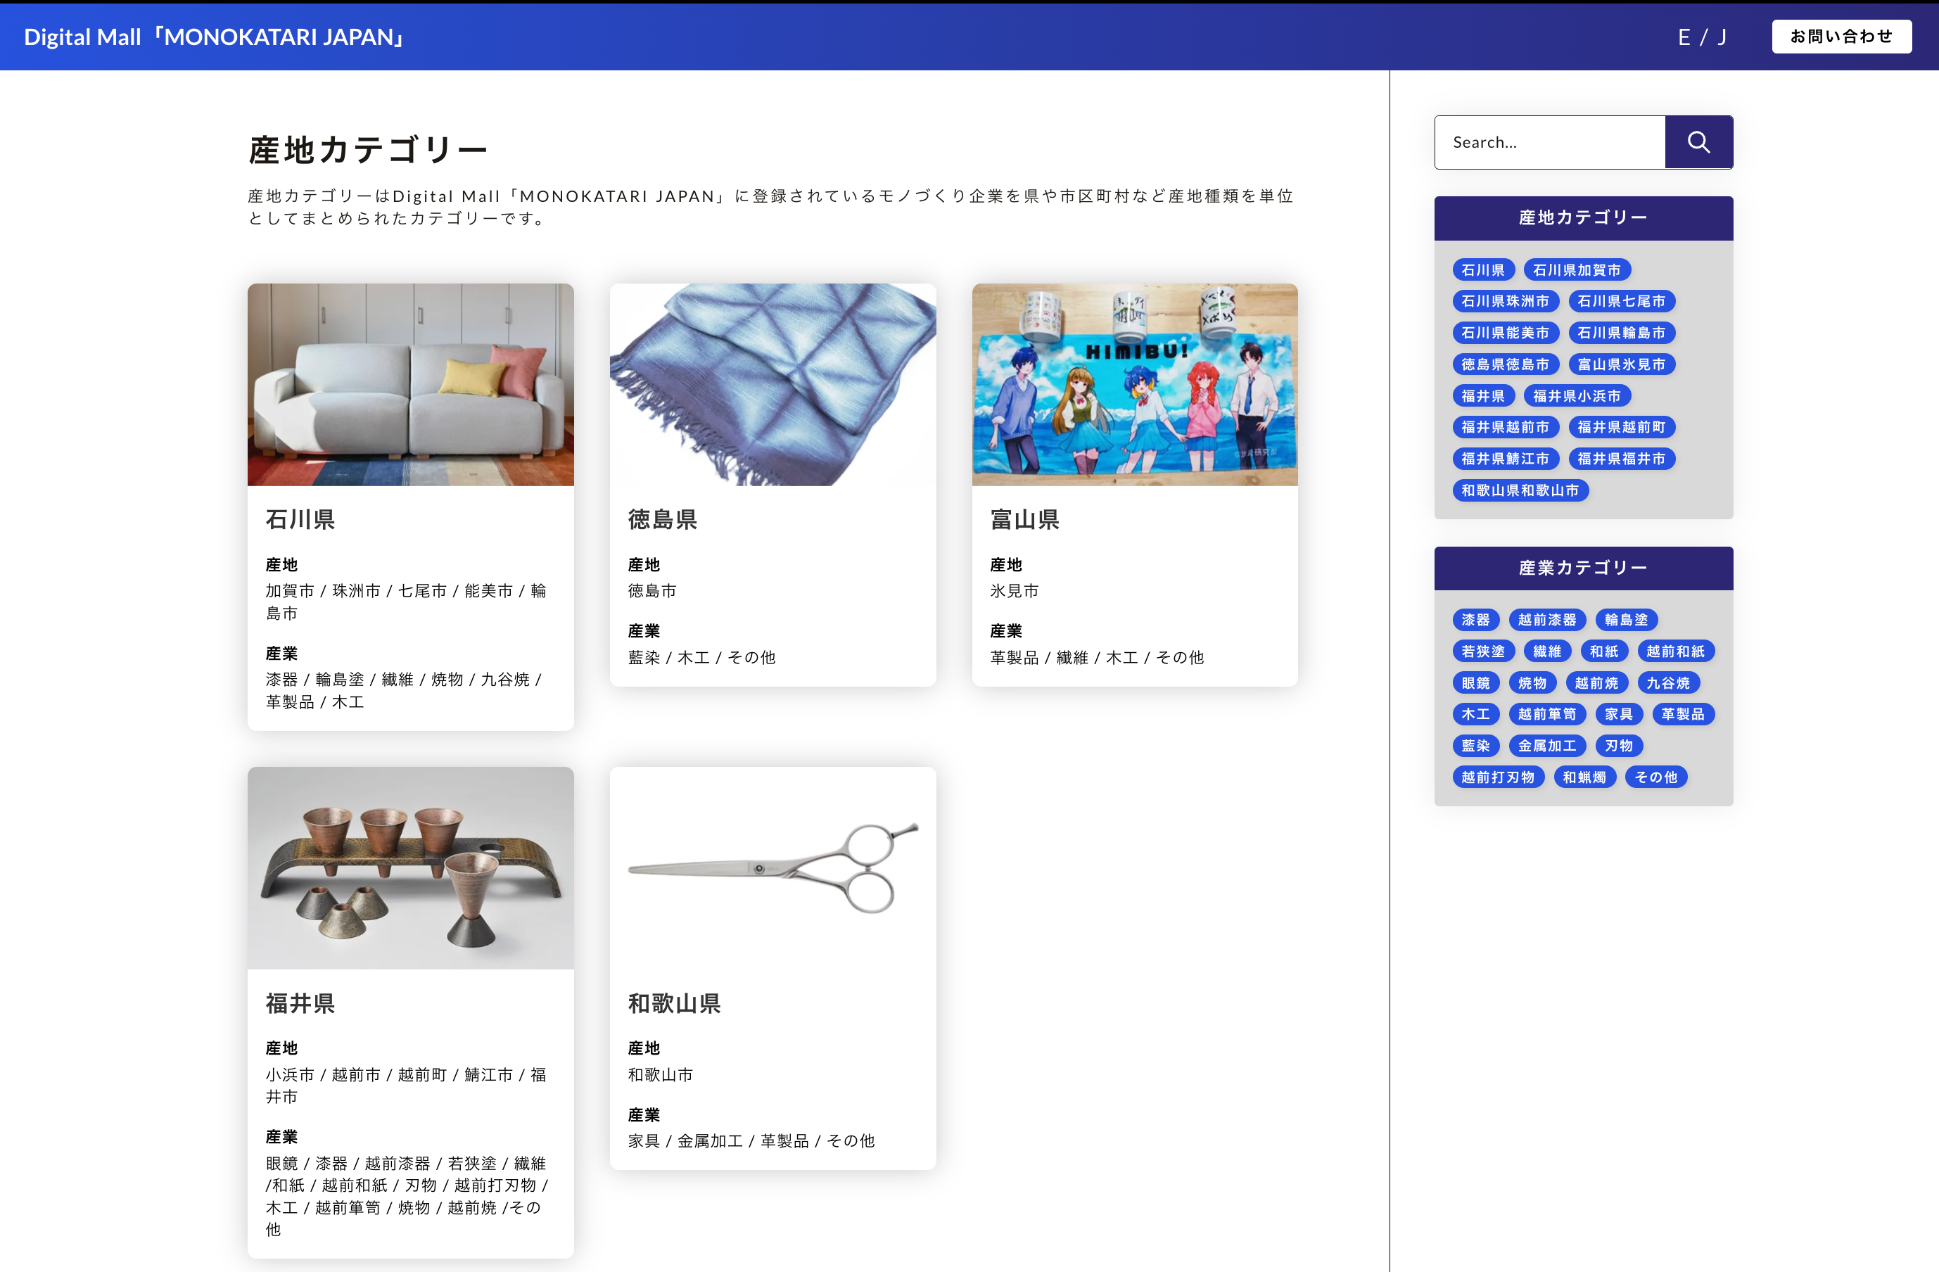Select the 和歌山県和歌山市 region tag
Image resolution: width=1939 pixels, height=1272 pixels.
coord(1520,490)
